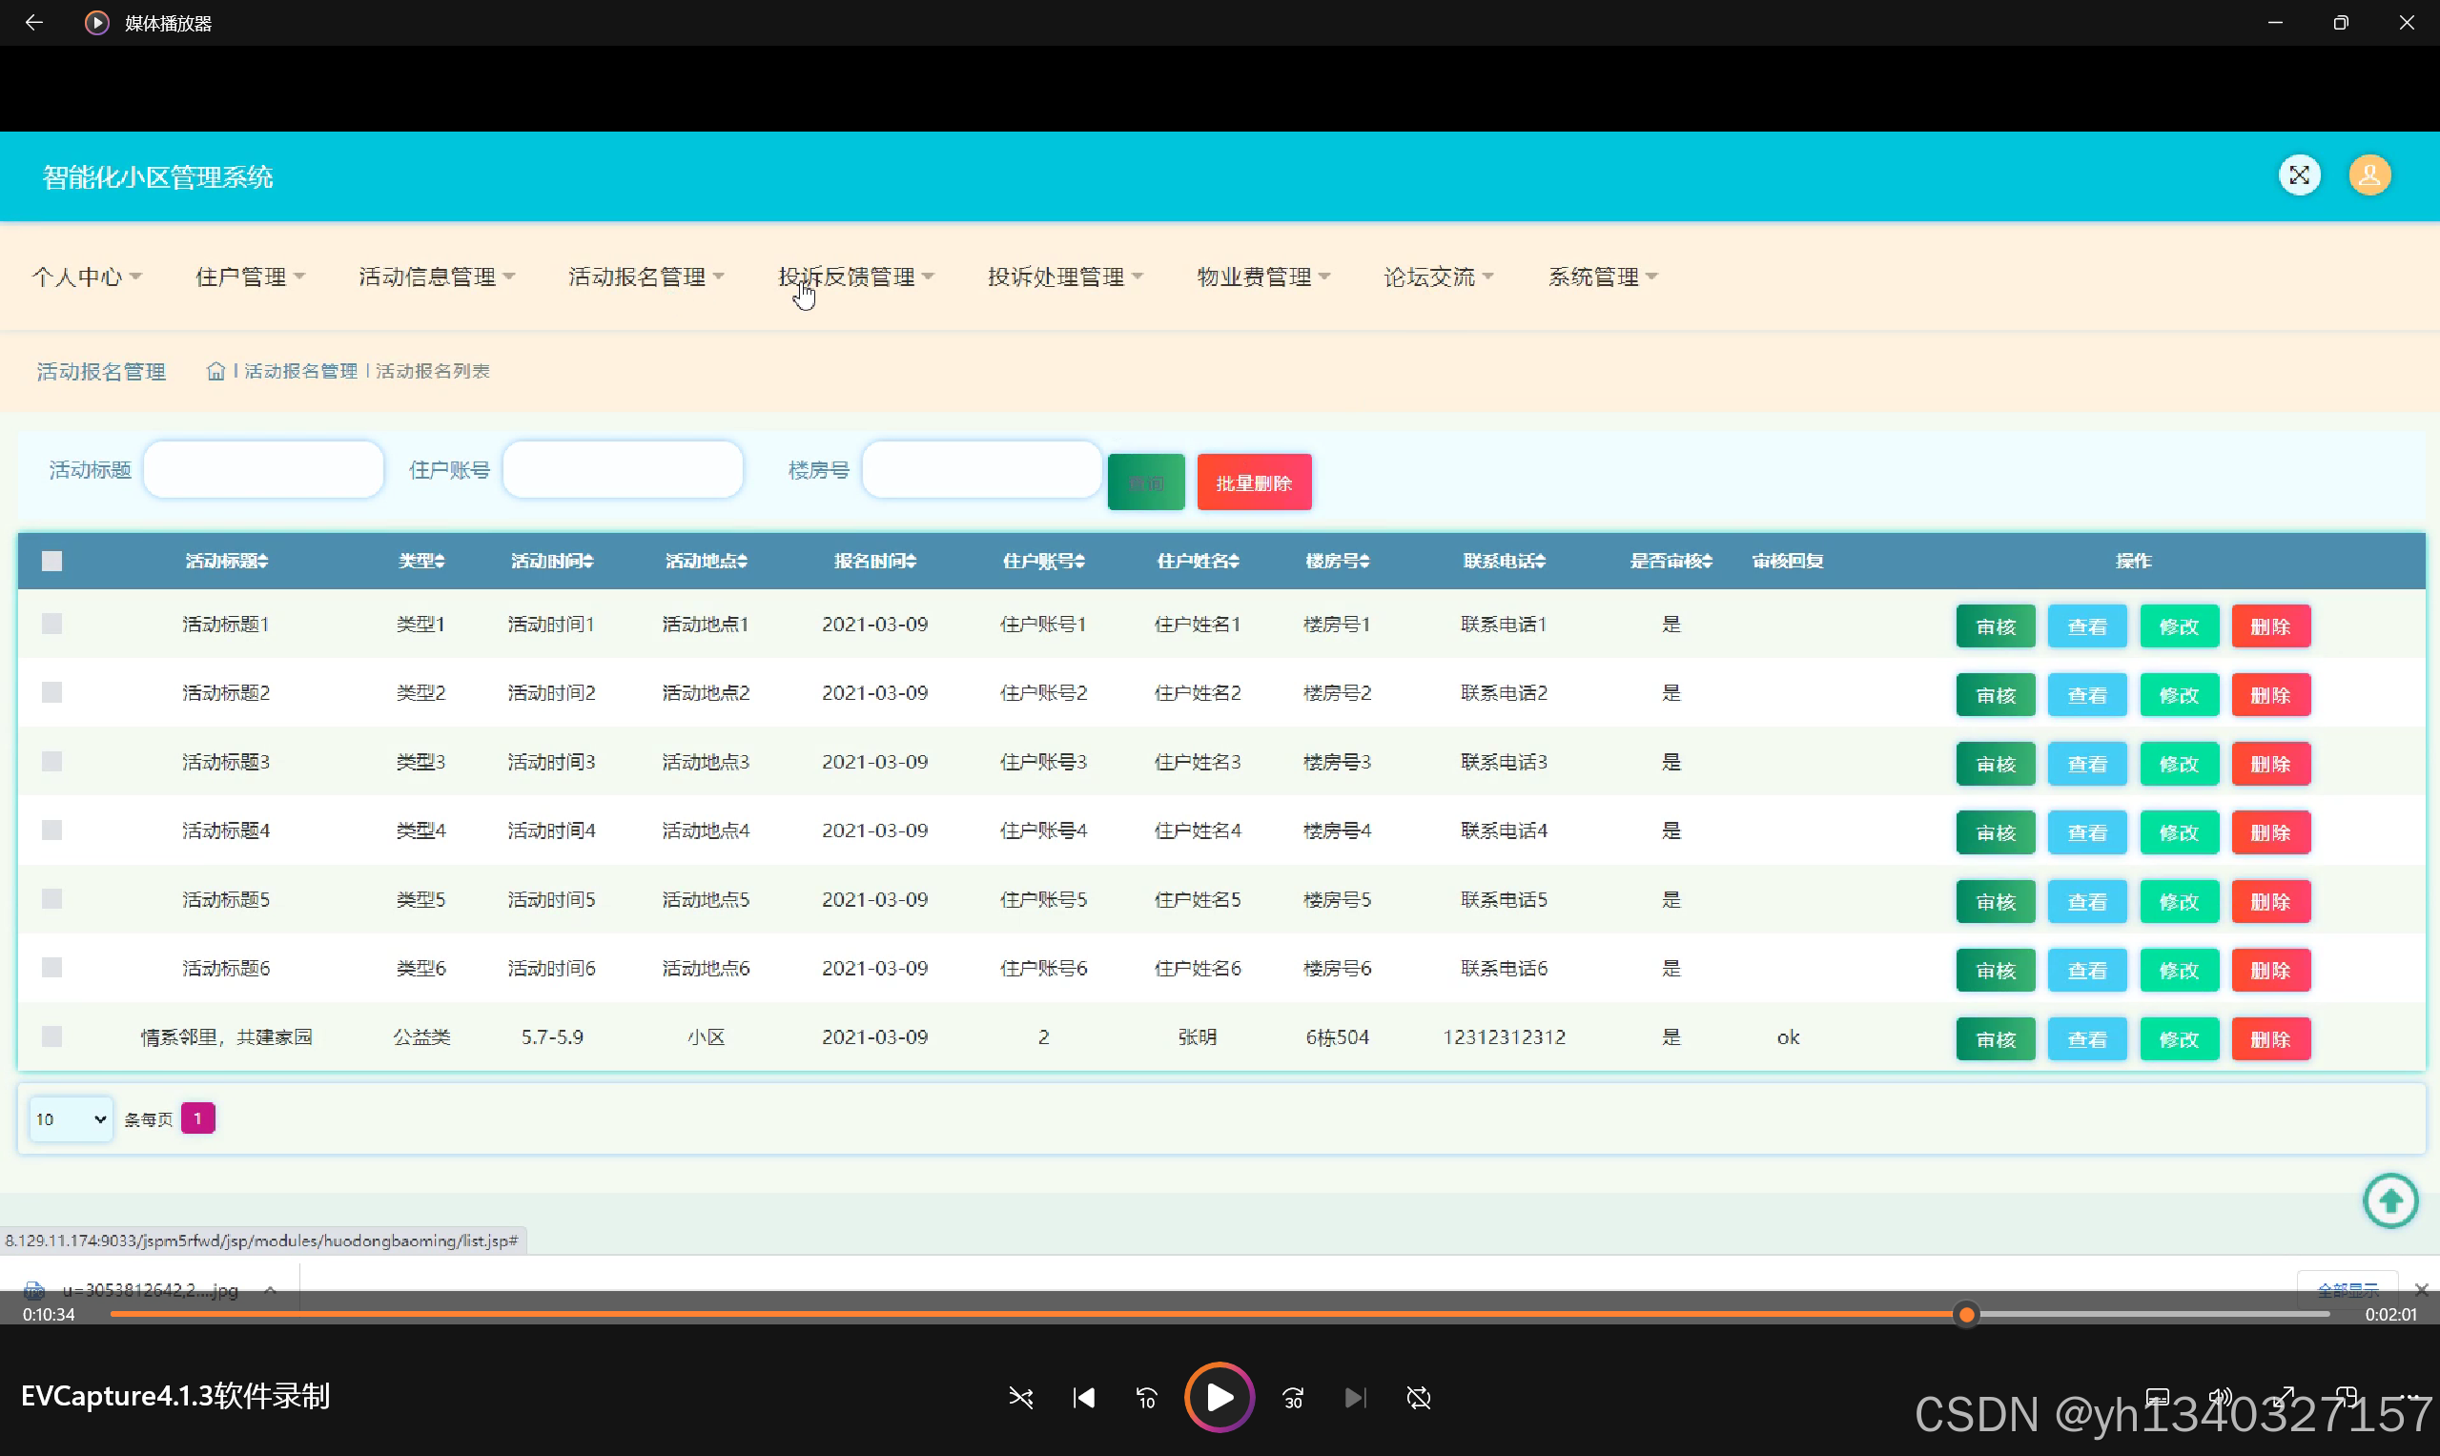Open the 系统管理 menu
The width and height of the screenshot is (2440, 1456).
pos(1603,277)
